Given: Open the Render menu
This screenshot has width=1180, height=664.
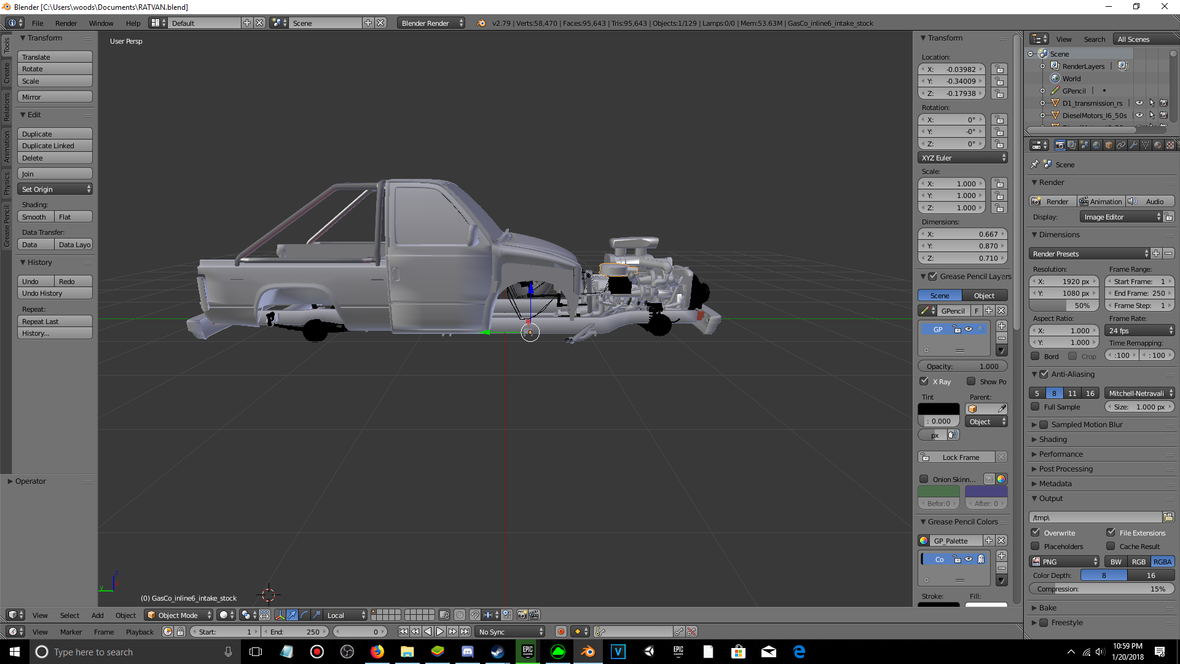Looking at the screenshot, I should pos(66,23).
